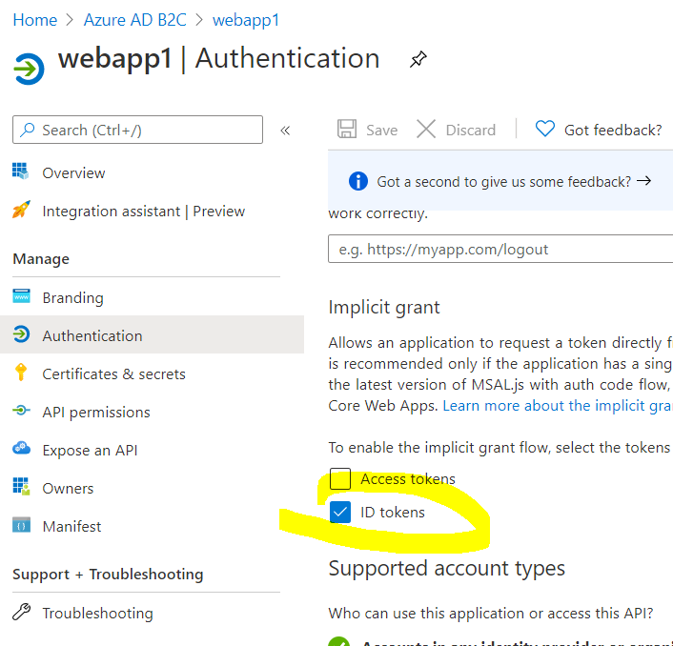Click the Overview grid icon
This screenshot has width=673, height=646.
21,171
